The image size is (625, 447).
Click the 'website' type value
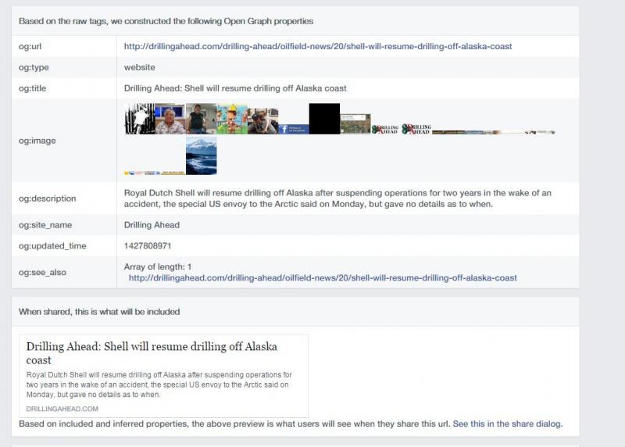(139, 67)
